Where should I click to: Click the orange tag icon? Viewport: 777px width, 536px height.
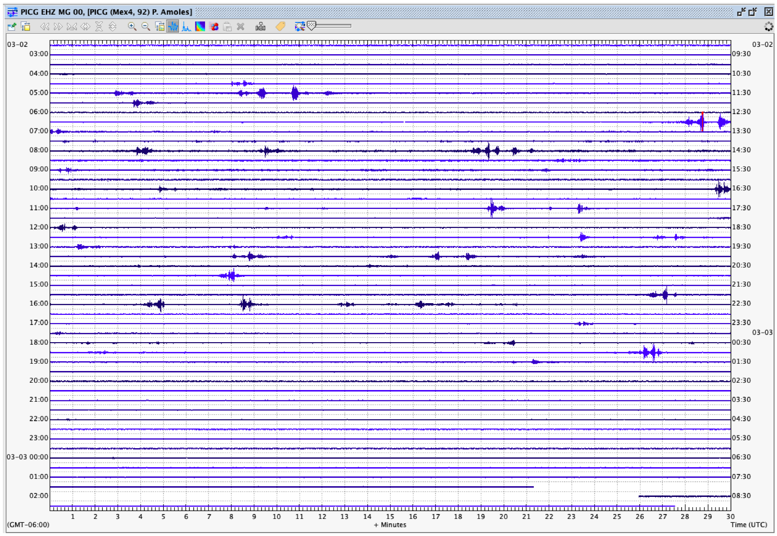point(280,27)
